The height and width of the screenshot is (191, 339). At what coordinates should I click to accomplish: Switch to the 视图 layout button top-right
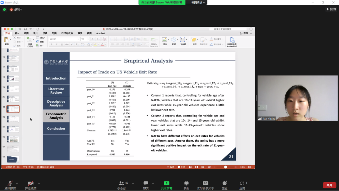331,9
